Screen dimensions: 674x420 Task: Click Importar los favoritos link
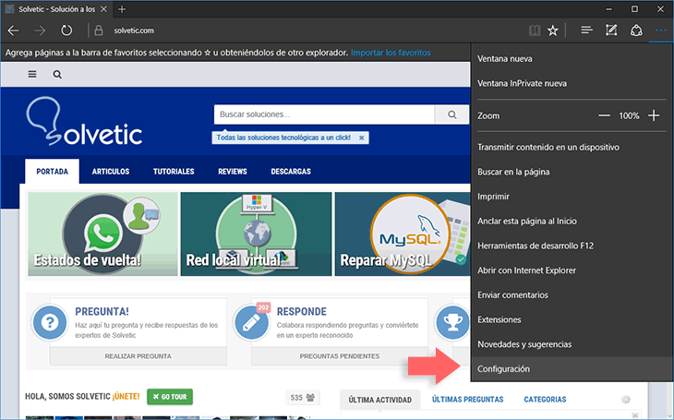[x=391, y=53]
